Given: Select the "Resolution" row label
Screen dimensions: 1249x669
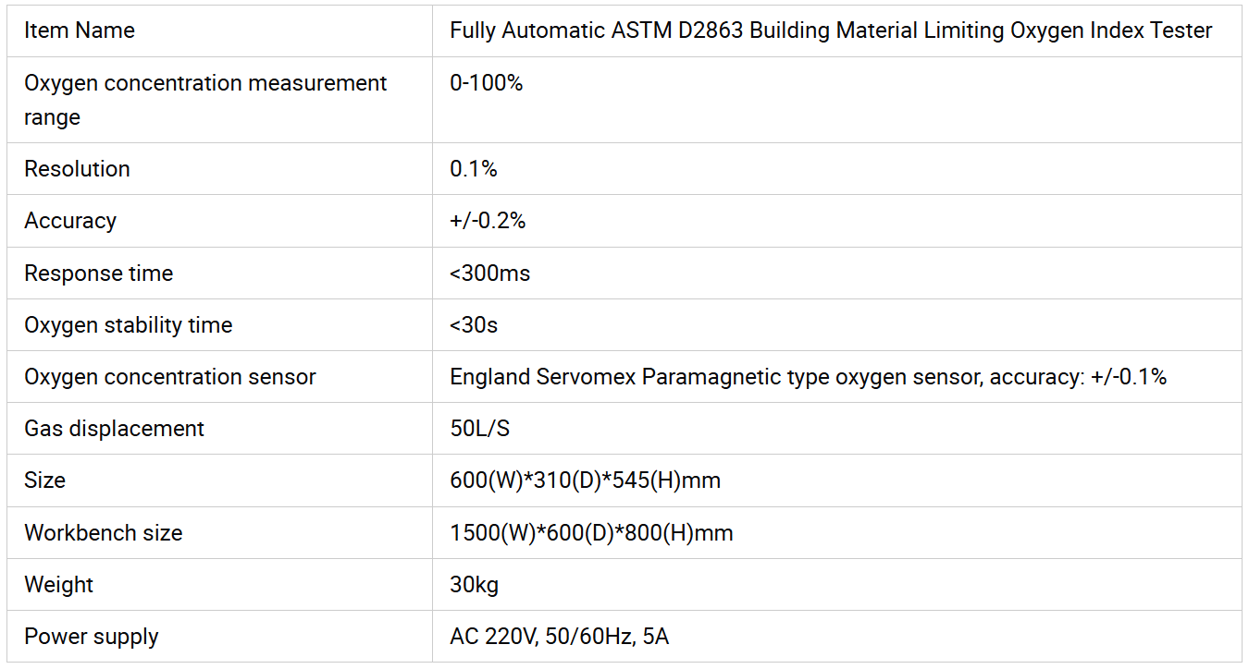Looking at the screenshot, I should pos(77,169).
